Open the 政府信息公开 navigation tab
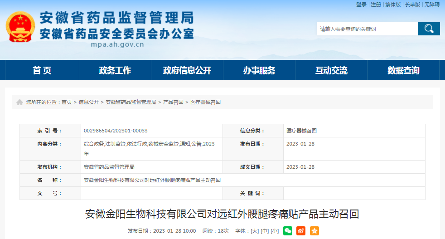Screen dimensions: 445x239 click(187, 70)
